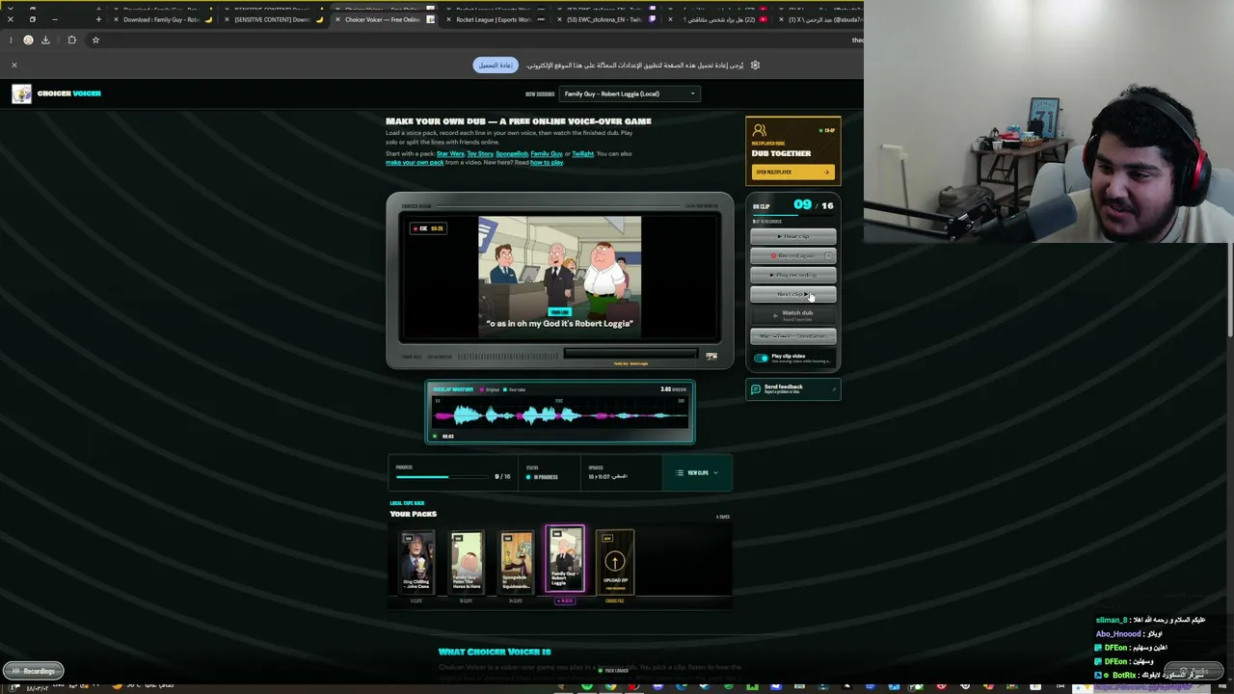Open the Now Dubbing pack dropdown

point(630,93)
